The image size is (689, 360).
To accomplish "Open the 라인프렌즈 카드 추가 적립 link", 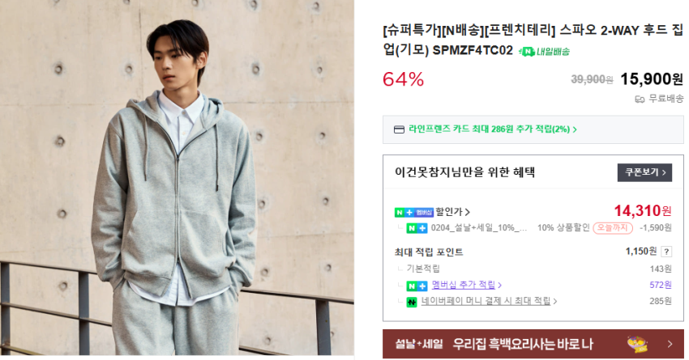I will pos(493,129).
